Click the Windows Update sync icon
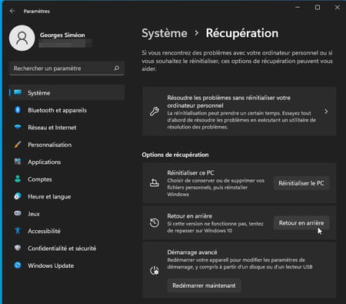The height and width of the screenshot is (304, 346). [18, 265]
